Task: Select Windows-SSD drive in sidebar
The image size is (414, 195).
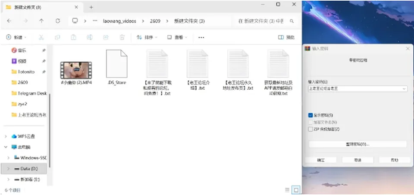Action: 30,158
